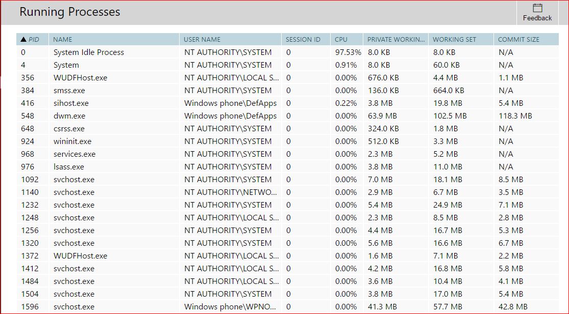
Task: Click the PID 976 cell
Action: coord(28,167)
